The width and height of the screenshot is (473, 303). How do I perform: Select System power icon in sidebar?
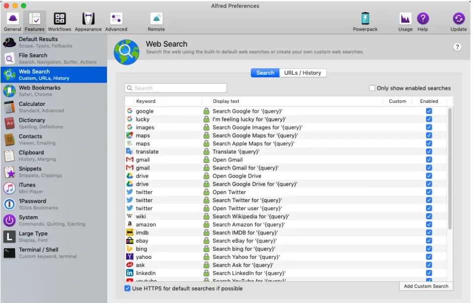[x=10, y=221]
